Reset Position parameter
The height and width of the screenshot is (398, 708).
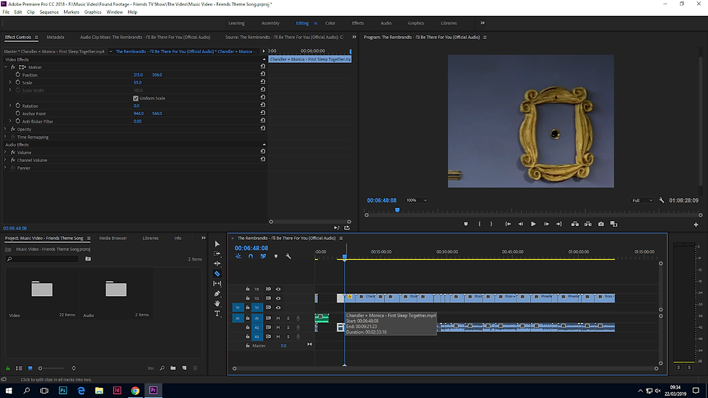263,74
